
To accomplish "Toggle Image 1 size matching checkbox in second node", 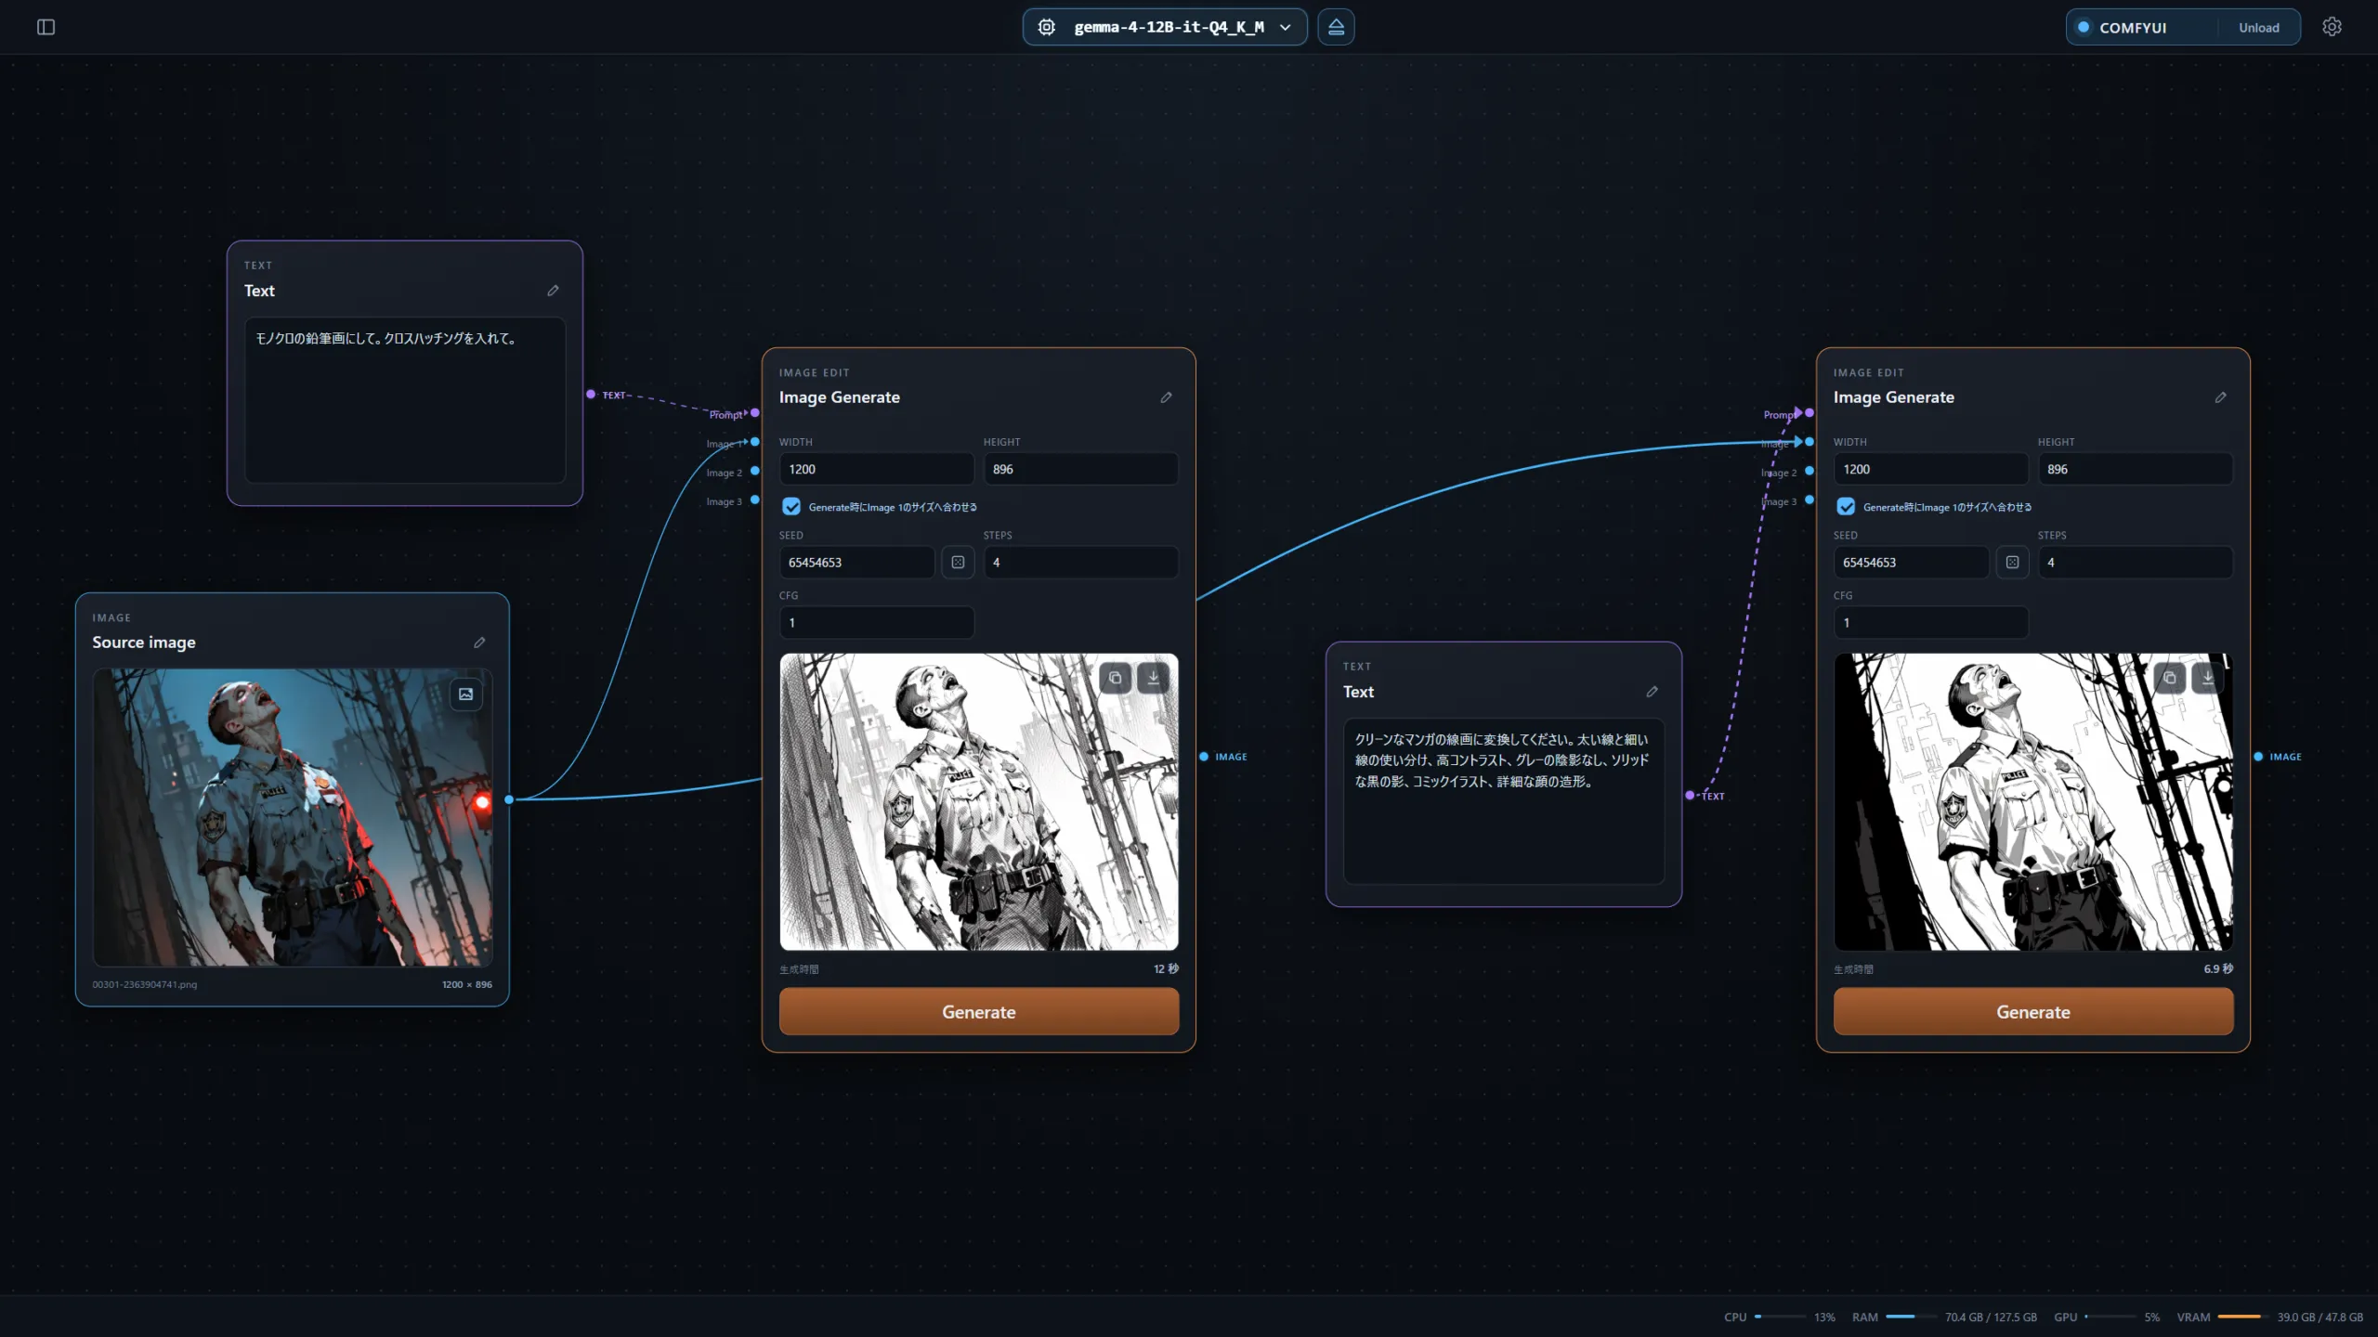I will click(x=1846, y=507).
